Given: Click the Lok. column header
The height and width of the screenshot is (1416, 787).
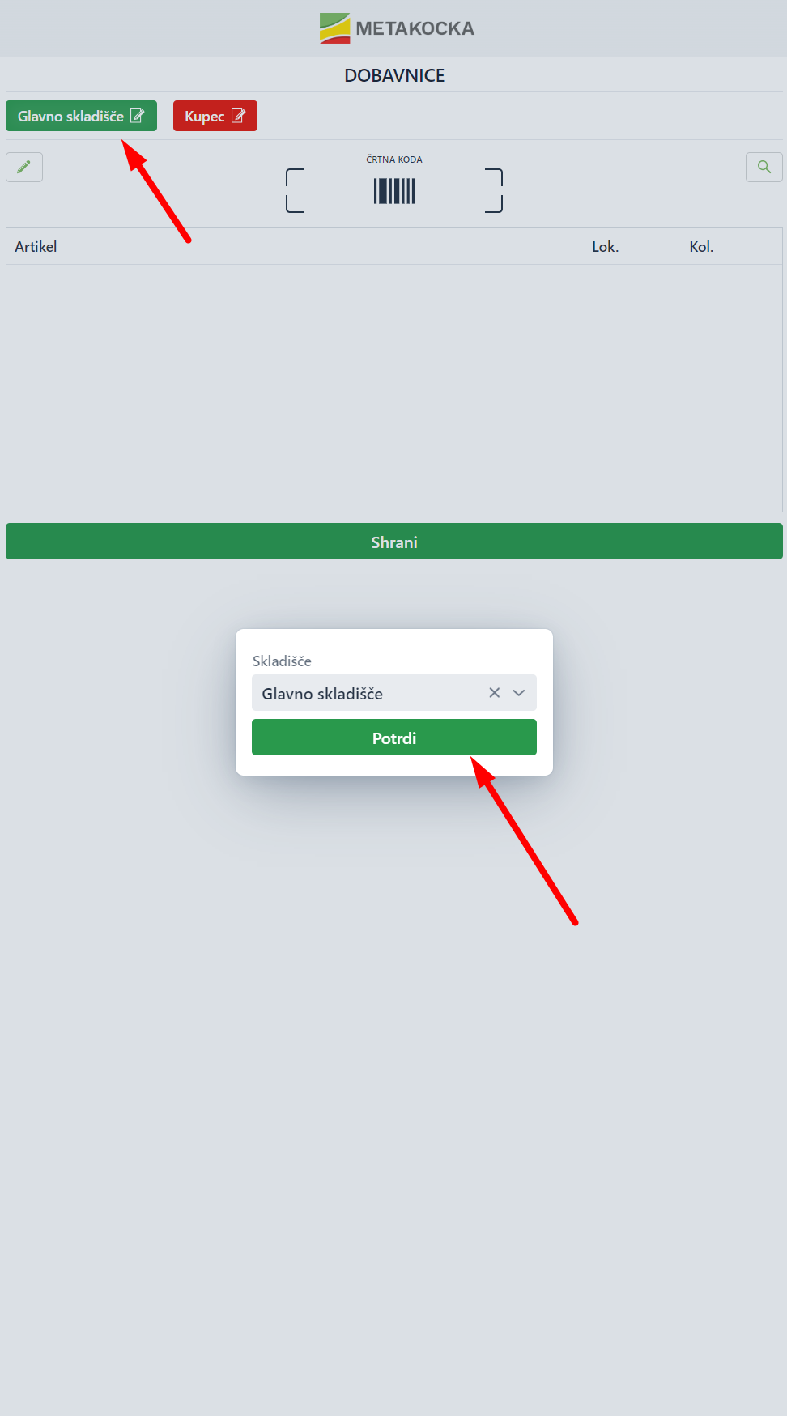Looking at the screenshot, I should click(x=605, y=247).
